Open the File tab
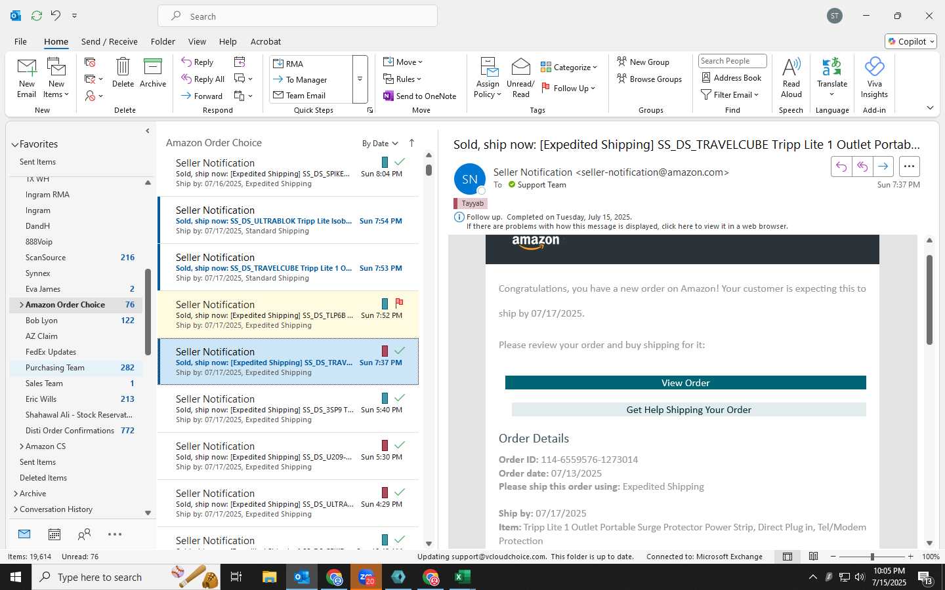This screenshot has width=945, height=590. pyautogui.click(x=20, y=41)
